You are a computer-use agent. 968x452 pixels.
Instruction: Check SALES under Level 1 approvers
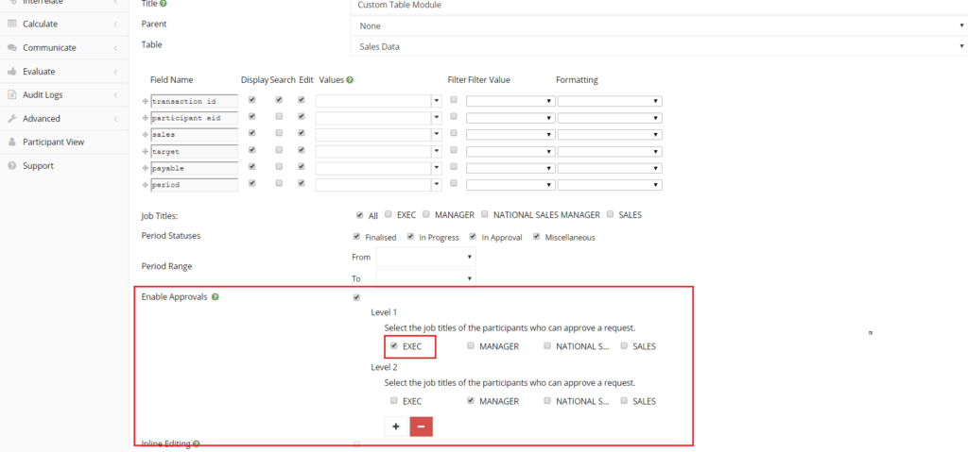pos(624,346)
